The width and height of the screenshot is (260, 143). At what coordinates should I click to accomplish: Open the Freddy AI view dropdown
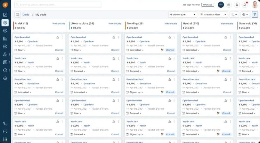click(213, 15)
